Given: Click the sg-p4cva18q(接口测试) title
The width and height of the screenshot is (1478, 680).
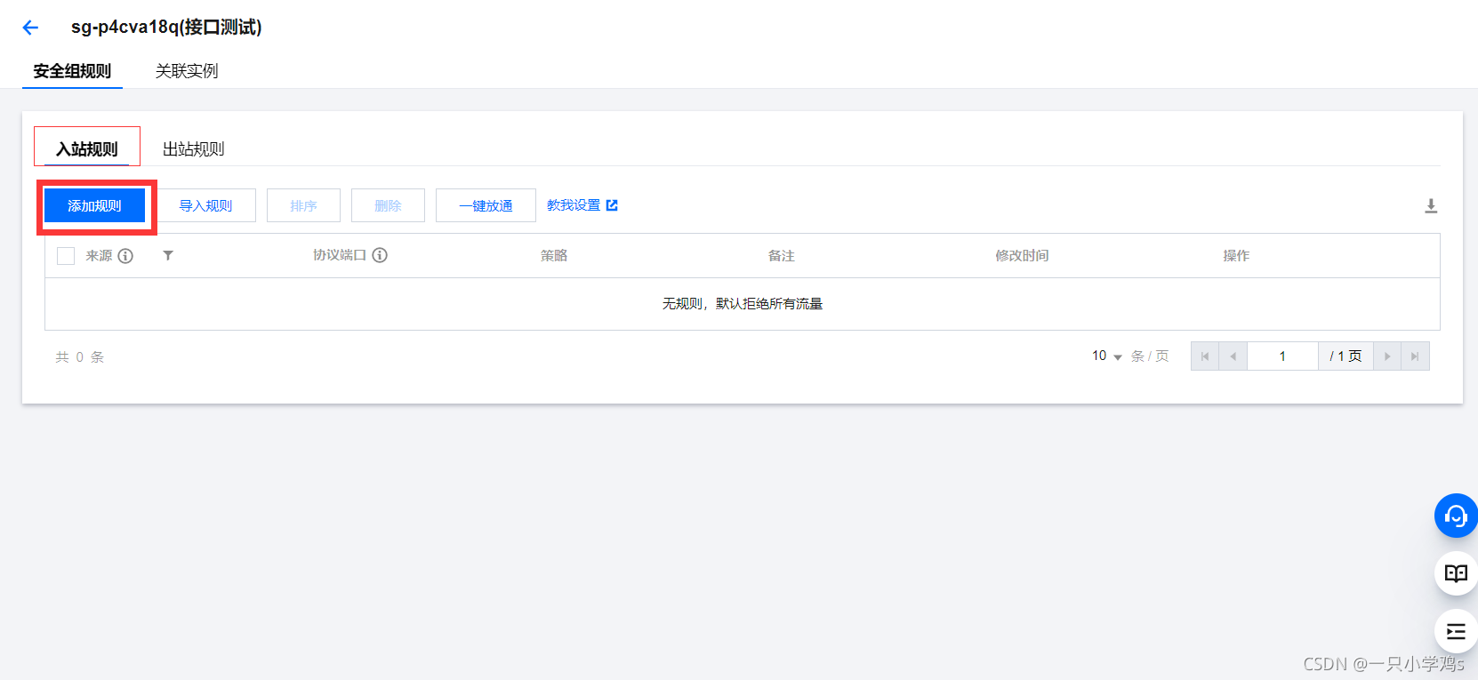Looking at the screenshot, I should [x=166, y=28].
